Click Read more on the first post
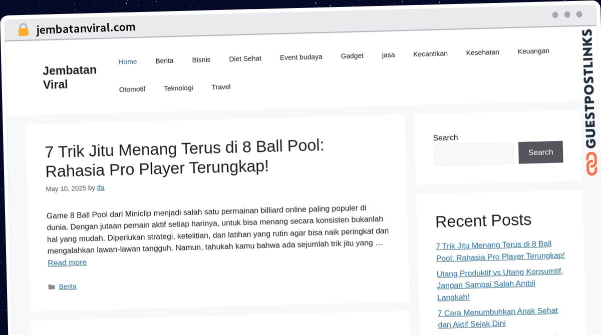Screen dimensions: 601x335 (x=67, y=262)
